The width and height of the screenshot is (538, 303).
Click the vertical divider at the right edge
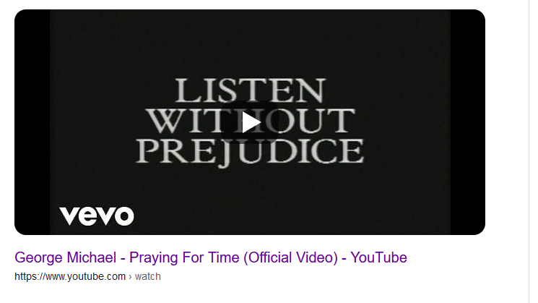[x=529, y=152]
